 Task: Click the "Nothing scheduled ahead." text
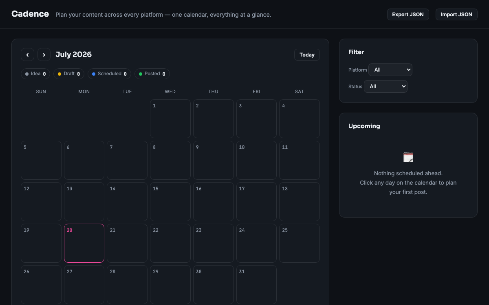pyautogui.click(x=408, y=173)
